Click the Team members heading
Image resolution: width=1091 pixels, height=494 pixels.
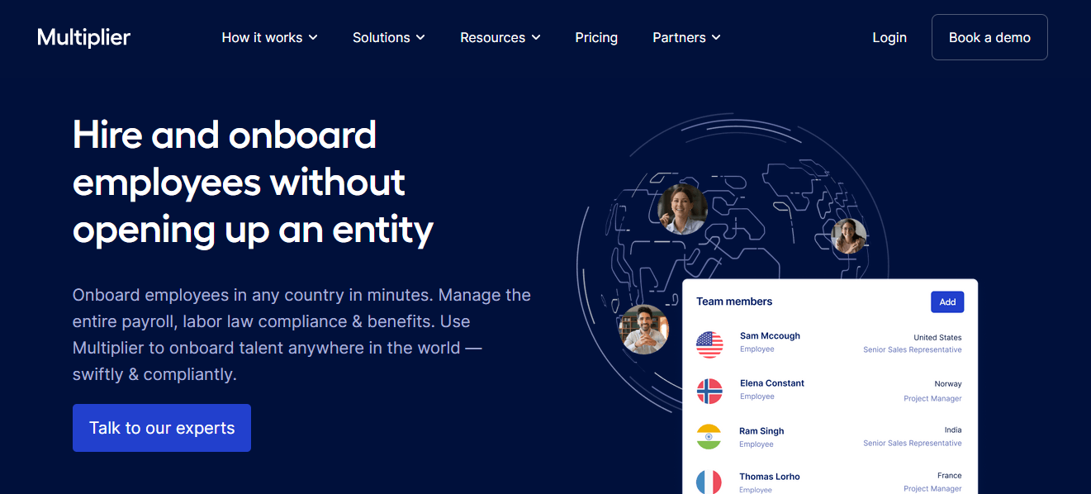[x=734, y=302]
